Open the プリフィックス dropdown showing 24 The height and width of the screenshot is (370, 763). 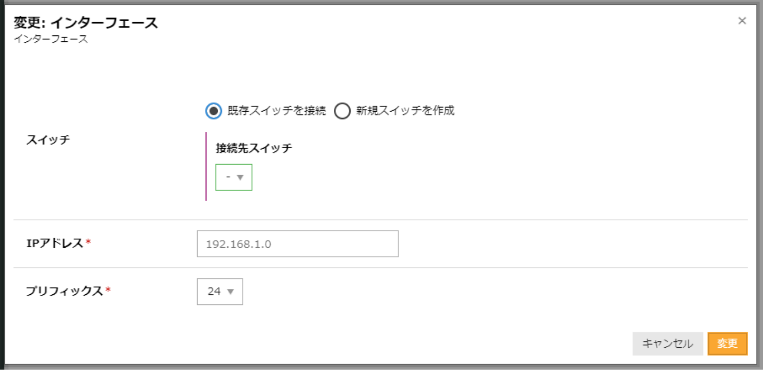tap(219, 292)
